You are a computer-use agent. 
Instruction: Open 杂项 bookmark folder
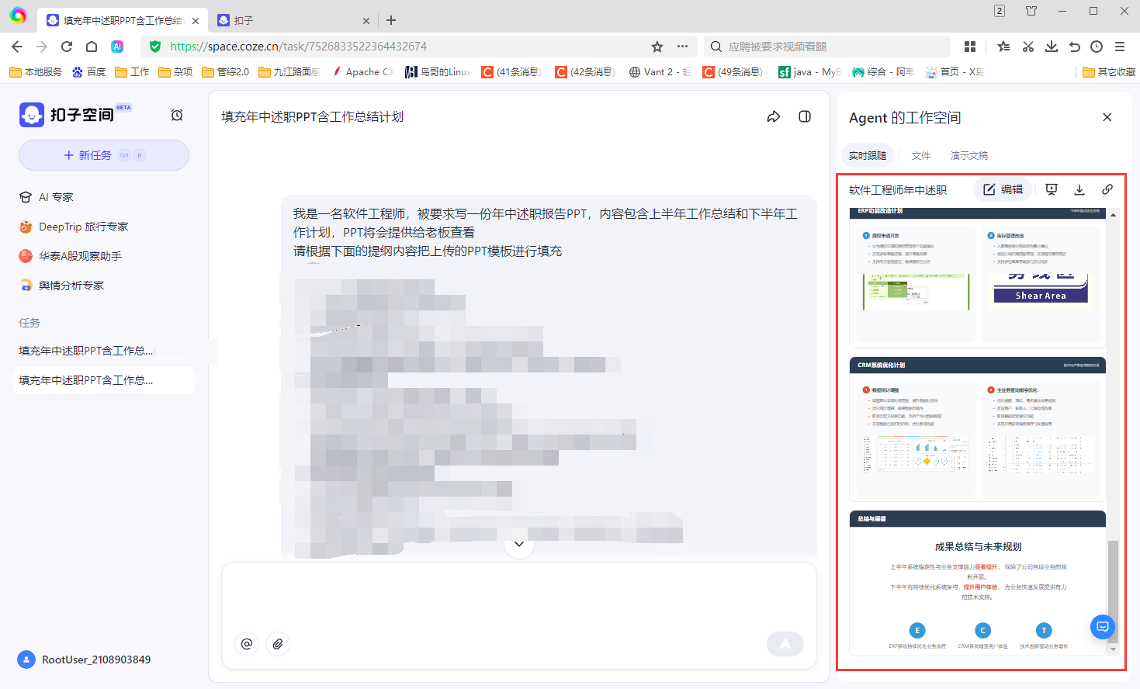coord(175,72)
